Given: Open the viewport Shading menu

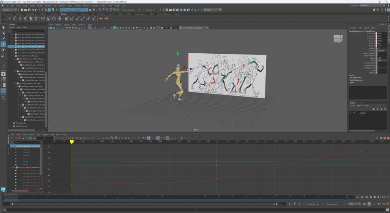Looking at the screenshot, I should tap(58, 25).
